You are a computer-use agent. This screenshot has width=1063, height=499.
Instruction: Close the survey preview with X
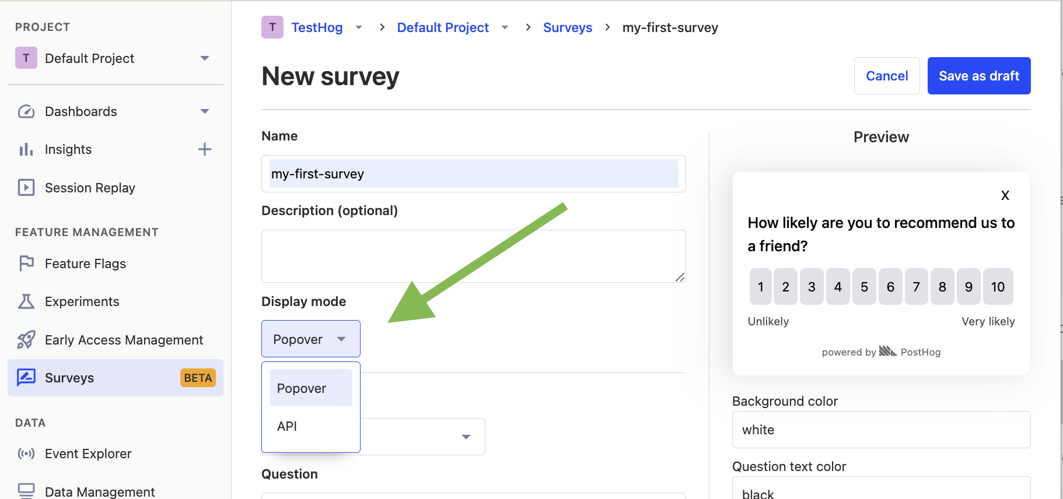(1005, 195)
